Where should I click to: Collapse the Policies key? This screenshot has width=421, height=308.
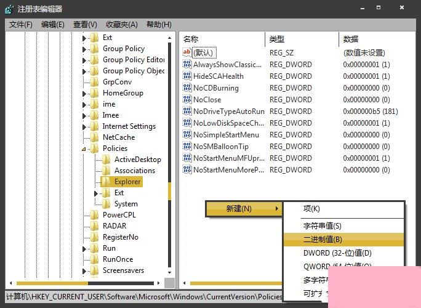click(84, 149)
